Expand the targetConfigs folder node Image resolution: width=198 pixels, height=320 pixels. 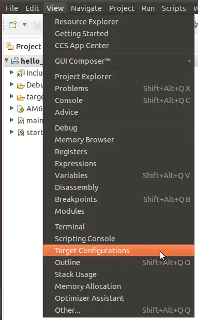click(12, 96)
